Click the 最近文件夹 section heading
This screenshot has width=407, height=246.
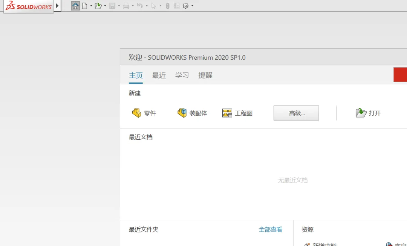coord(144,229)
